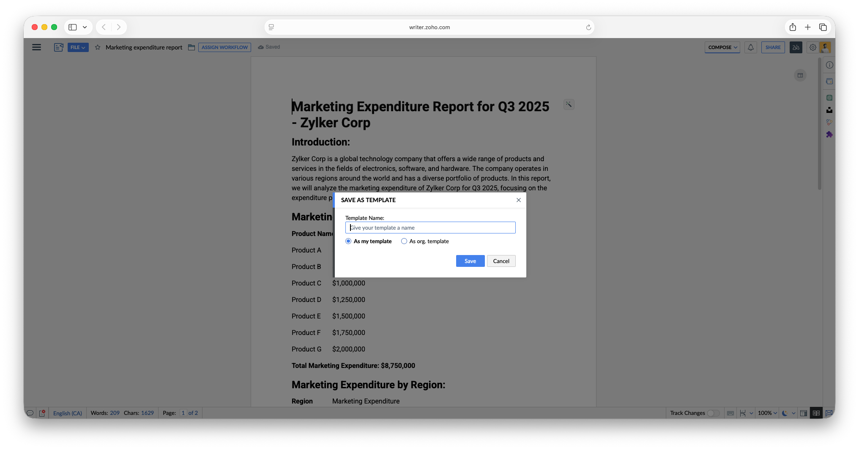
Task: Click the English (CA) language selector
Action: point(68,413)
